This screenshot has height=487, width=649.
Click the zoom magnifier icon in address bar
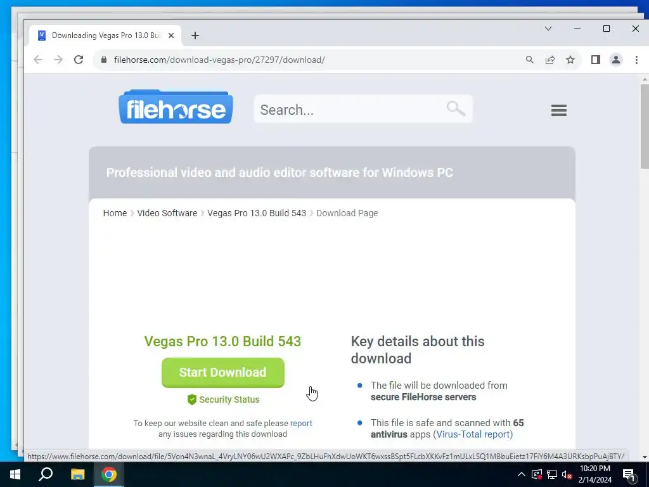tap(529, 60)
